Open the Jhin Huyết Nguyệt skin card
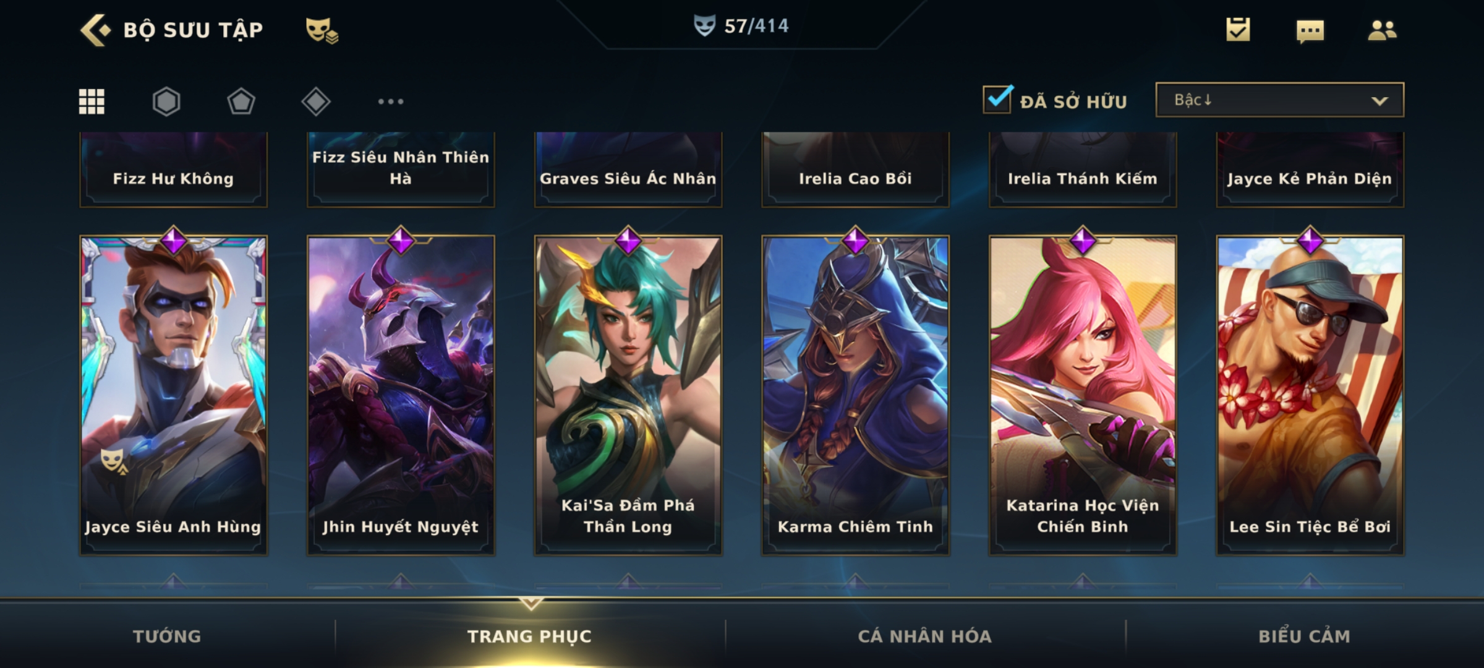This screenshot has width=1484, height=668. [401, 395]
